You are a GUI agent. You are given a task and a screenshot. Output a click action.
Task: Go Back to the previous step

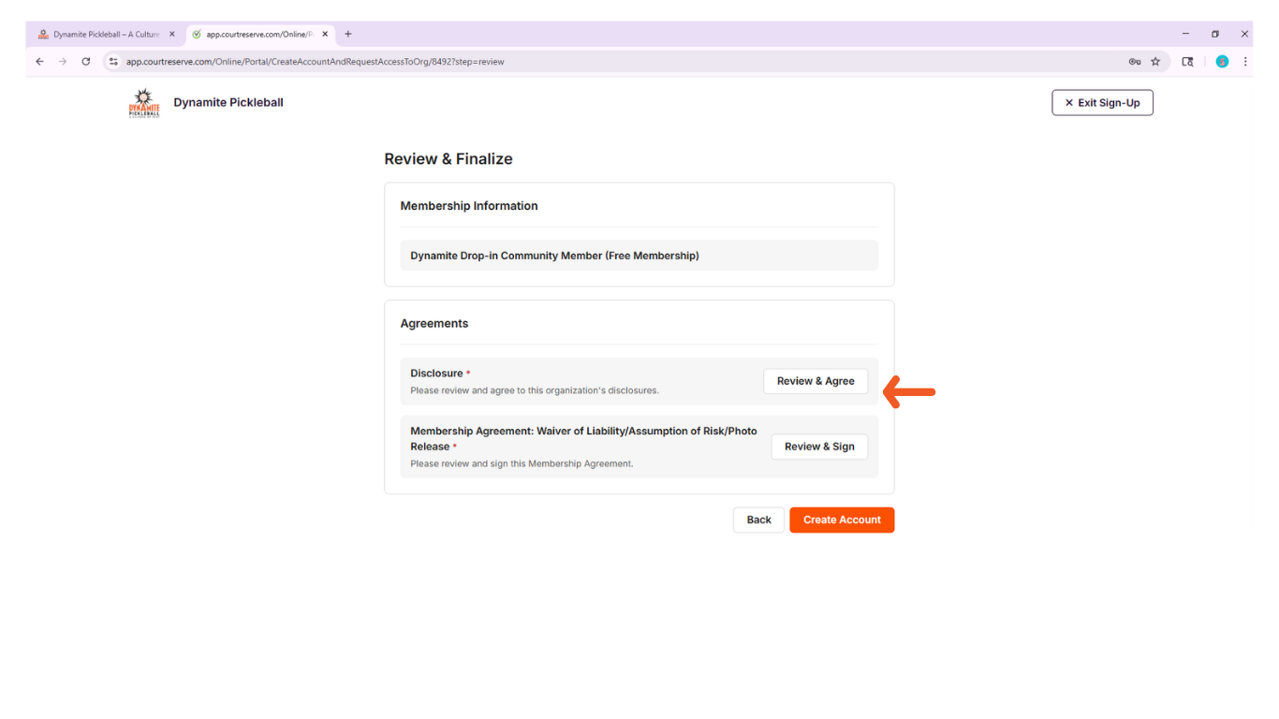(758, 520)
